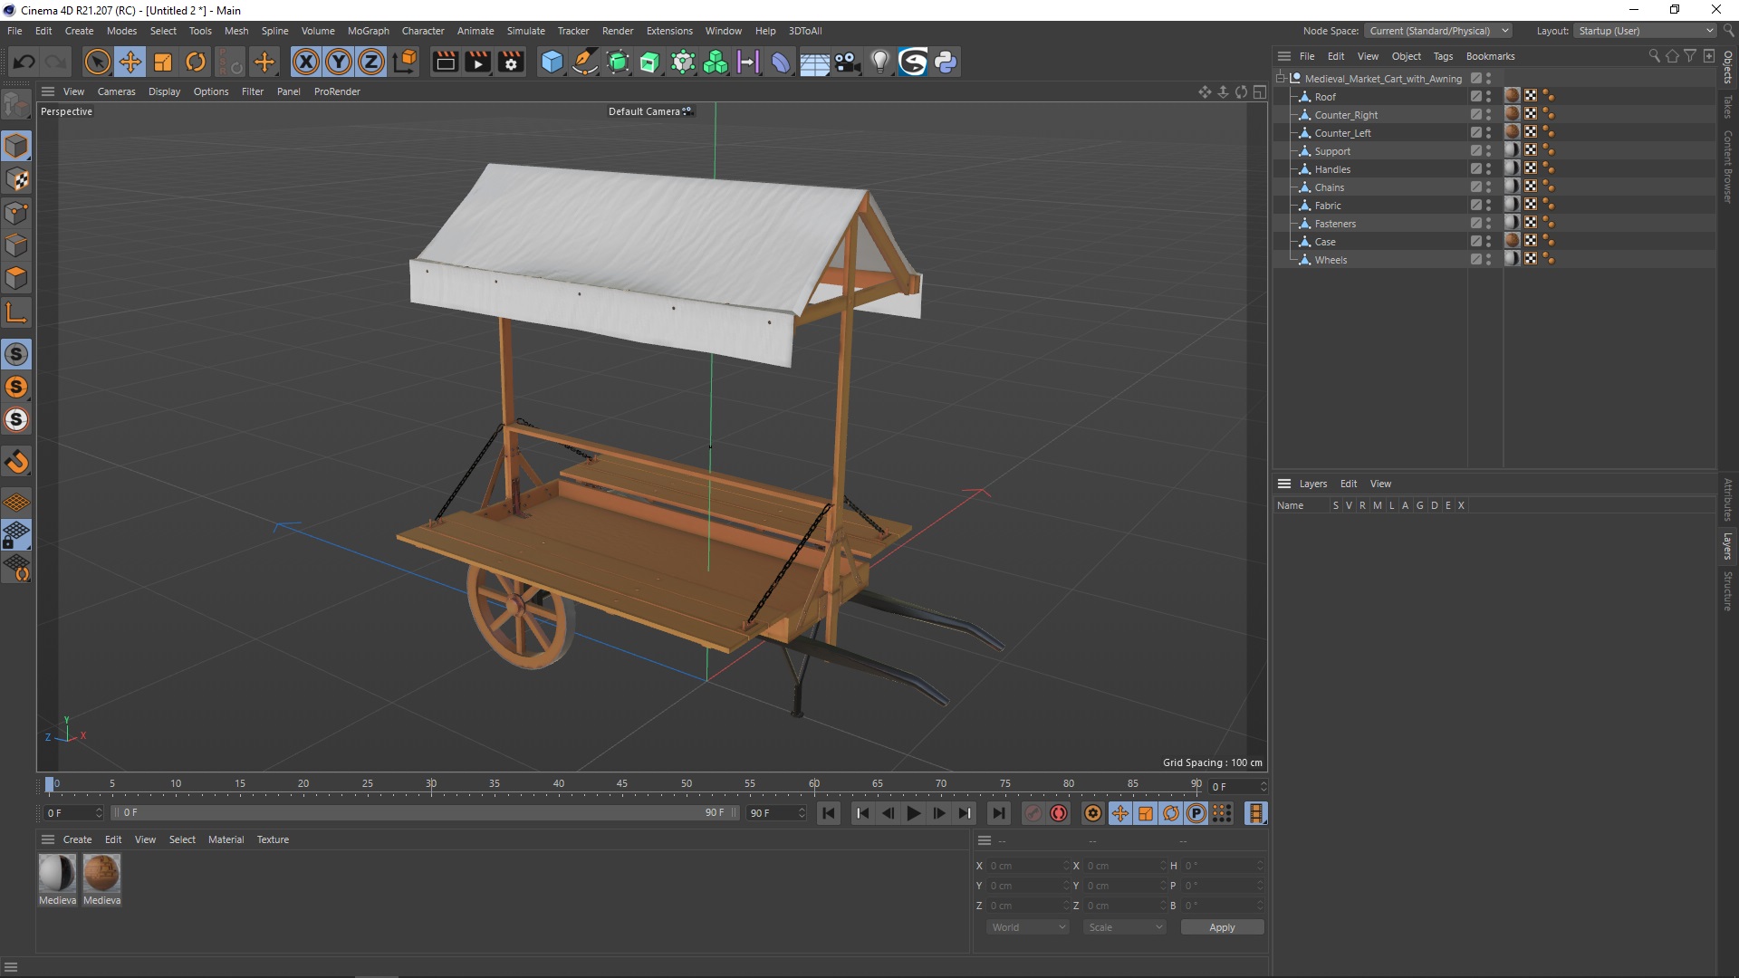Open Layers panel hamburger menu
The height and width of the screenshot is (978, 1739).
click(1283, 484)
